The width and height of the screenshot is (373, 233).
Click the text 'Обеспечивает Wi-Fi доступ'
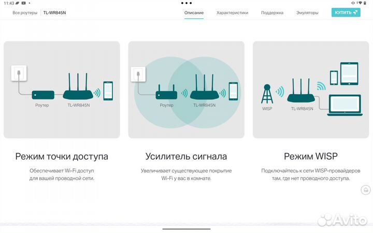(62, 171)
